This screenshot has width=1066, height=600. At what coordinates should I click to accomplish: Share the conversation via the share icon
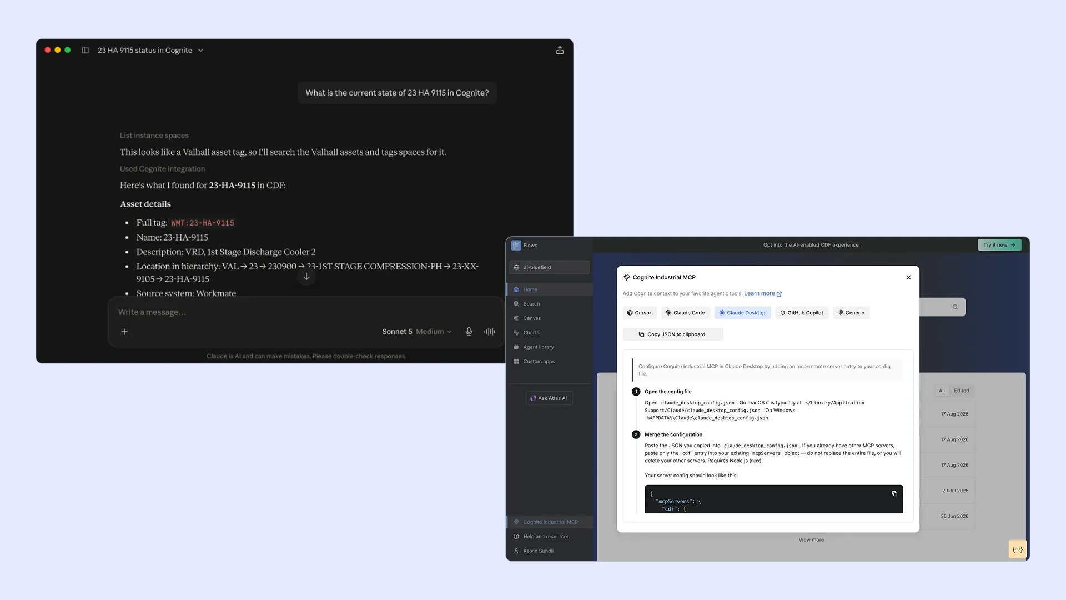(560, 50)
